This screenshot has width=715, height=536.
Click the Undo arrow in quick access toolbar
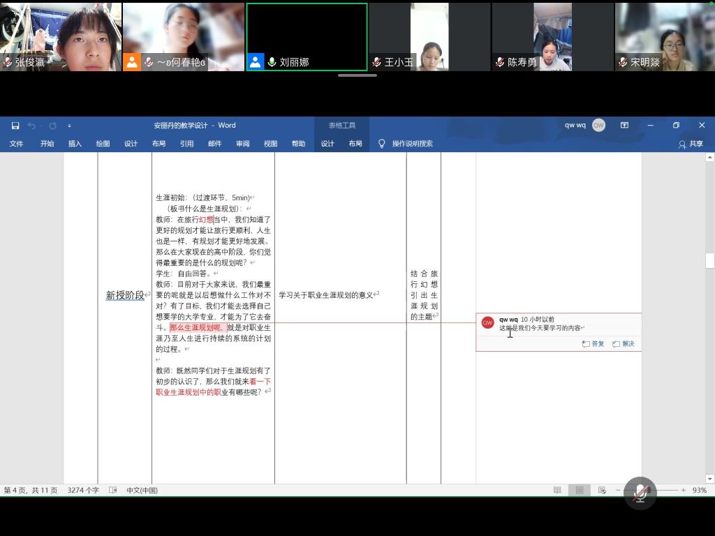click(31, 126)
